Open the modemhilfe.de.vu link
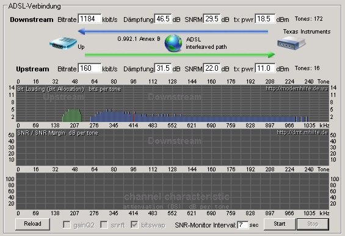Viewport: 345px width, 236px height. click(297, 88)
